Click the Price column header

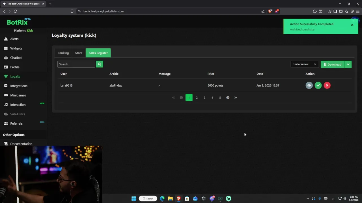coord(211,74)
